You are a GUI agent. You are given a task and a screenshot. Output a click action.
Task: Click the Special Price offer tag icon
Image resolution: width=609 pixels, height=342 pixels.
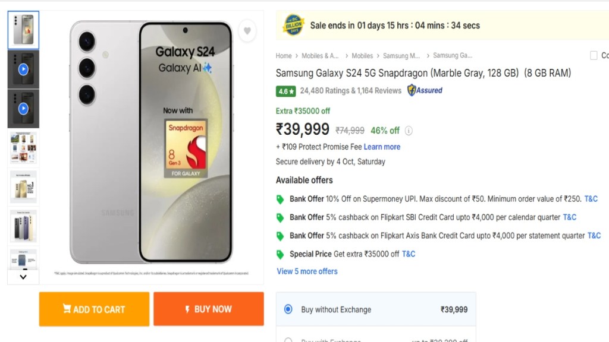tap(280, 254)
